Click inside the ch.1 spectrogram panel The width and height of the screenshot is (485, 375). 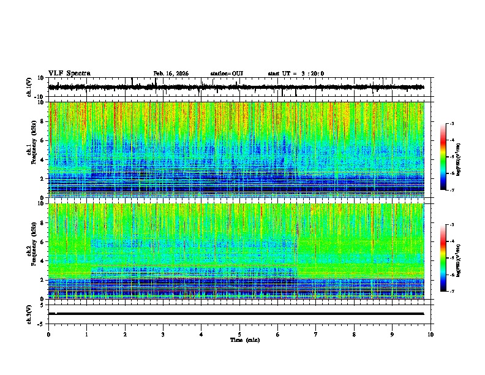(x=236, y=150)
